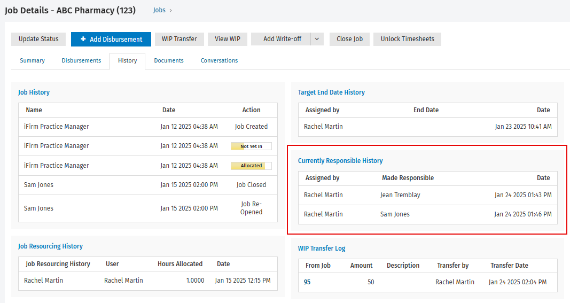Click Add Disbursement button

tap(111, 39)
